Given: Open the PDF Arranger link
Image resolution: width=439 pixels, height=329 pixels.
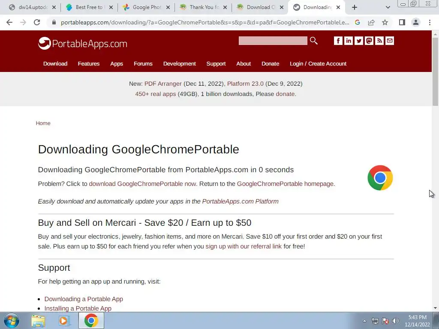Looking at the screenshot, I should coord(163,84).
